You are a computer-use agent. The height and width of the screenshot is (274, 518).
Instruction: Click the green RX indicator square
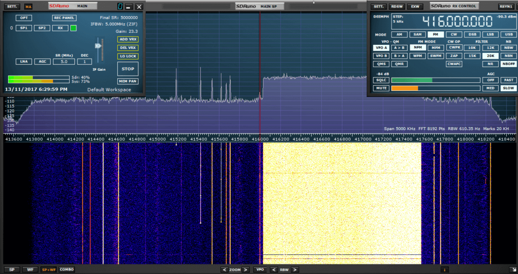click(73, 28)
